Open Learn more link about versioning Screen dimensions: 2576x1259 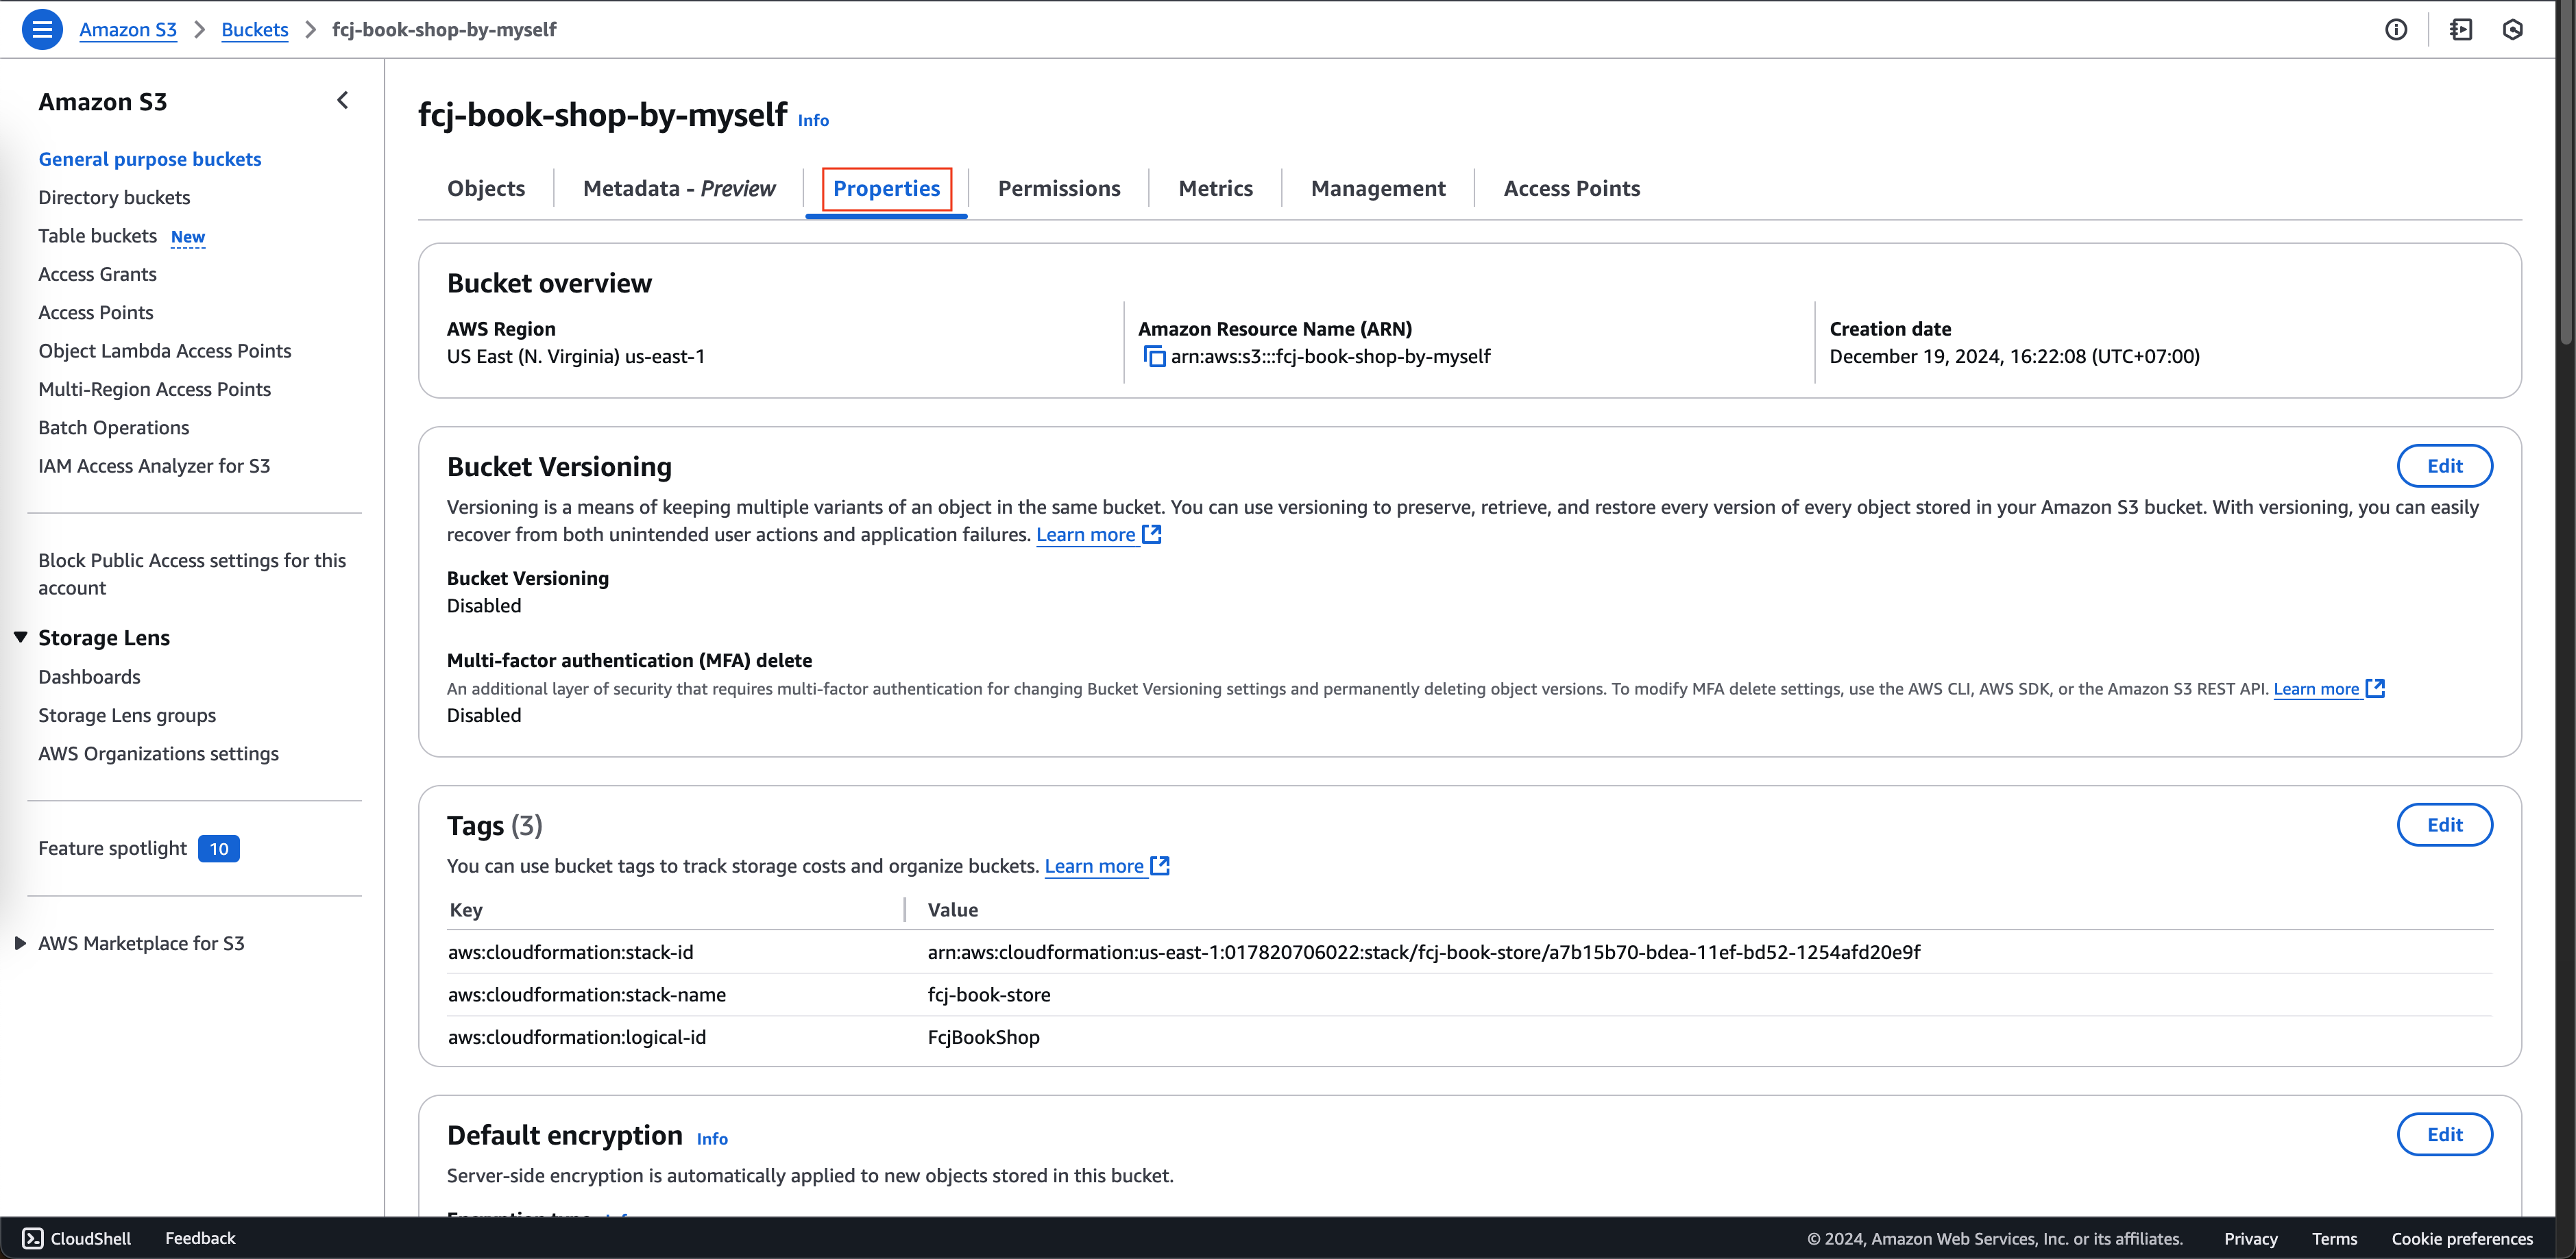[x=1098, y=534]
